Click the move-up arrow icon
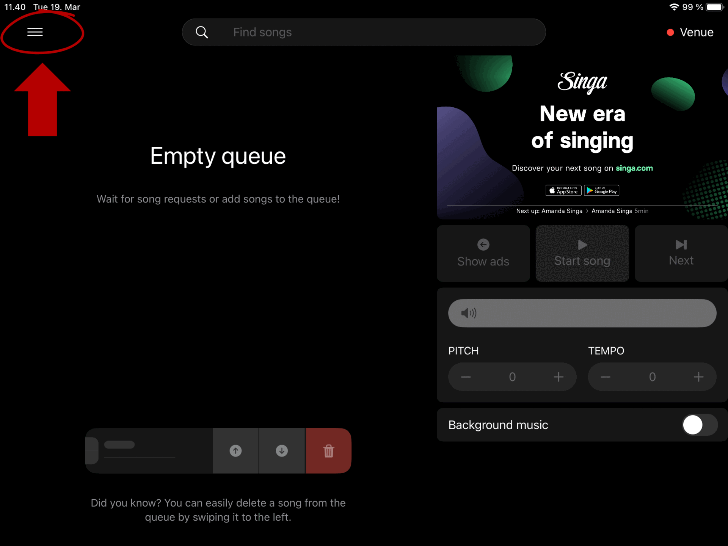Viewport: 728px width, 546px height. pyautogui.click(x=235, y=451)
